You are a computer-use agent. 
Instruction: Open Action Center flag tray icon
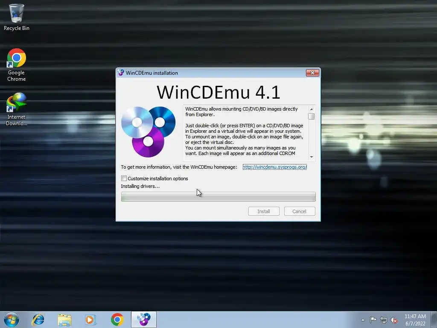373,320
